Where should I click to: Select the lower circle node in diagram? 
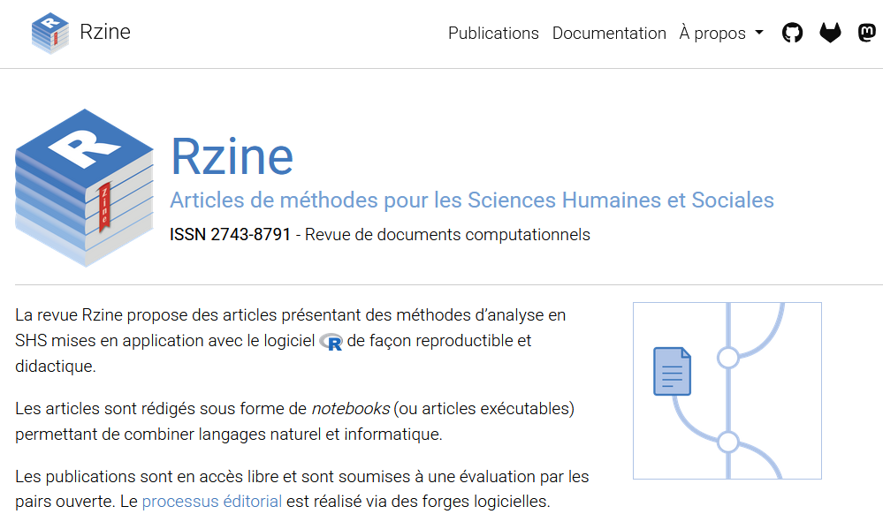pyautogui.click(x=727, y=442)
